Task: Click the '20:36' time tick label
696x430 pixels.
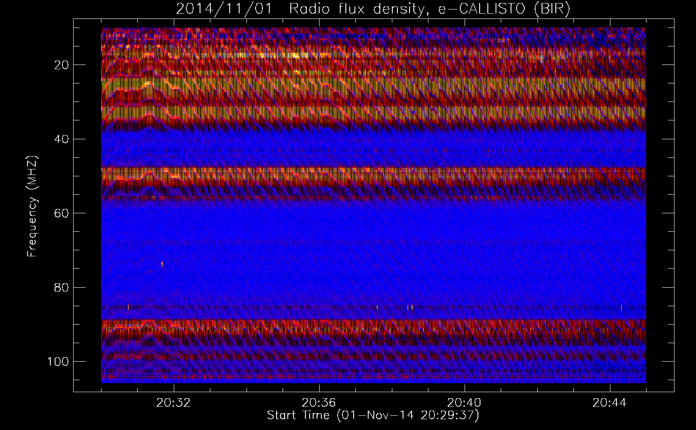Action: (319, 403)
